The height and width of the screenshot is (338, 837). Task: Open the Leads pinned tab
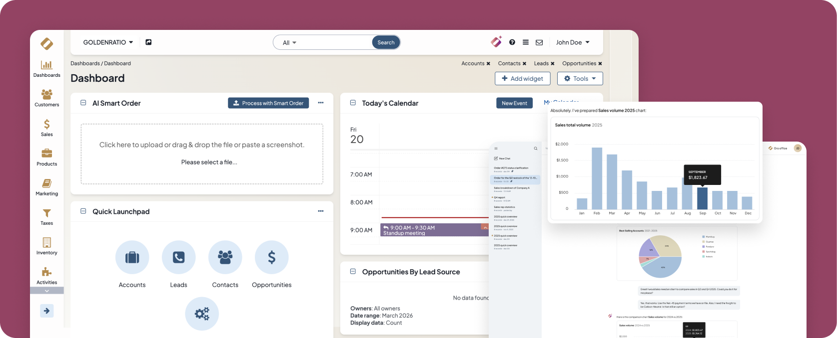[541, 63]
